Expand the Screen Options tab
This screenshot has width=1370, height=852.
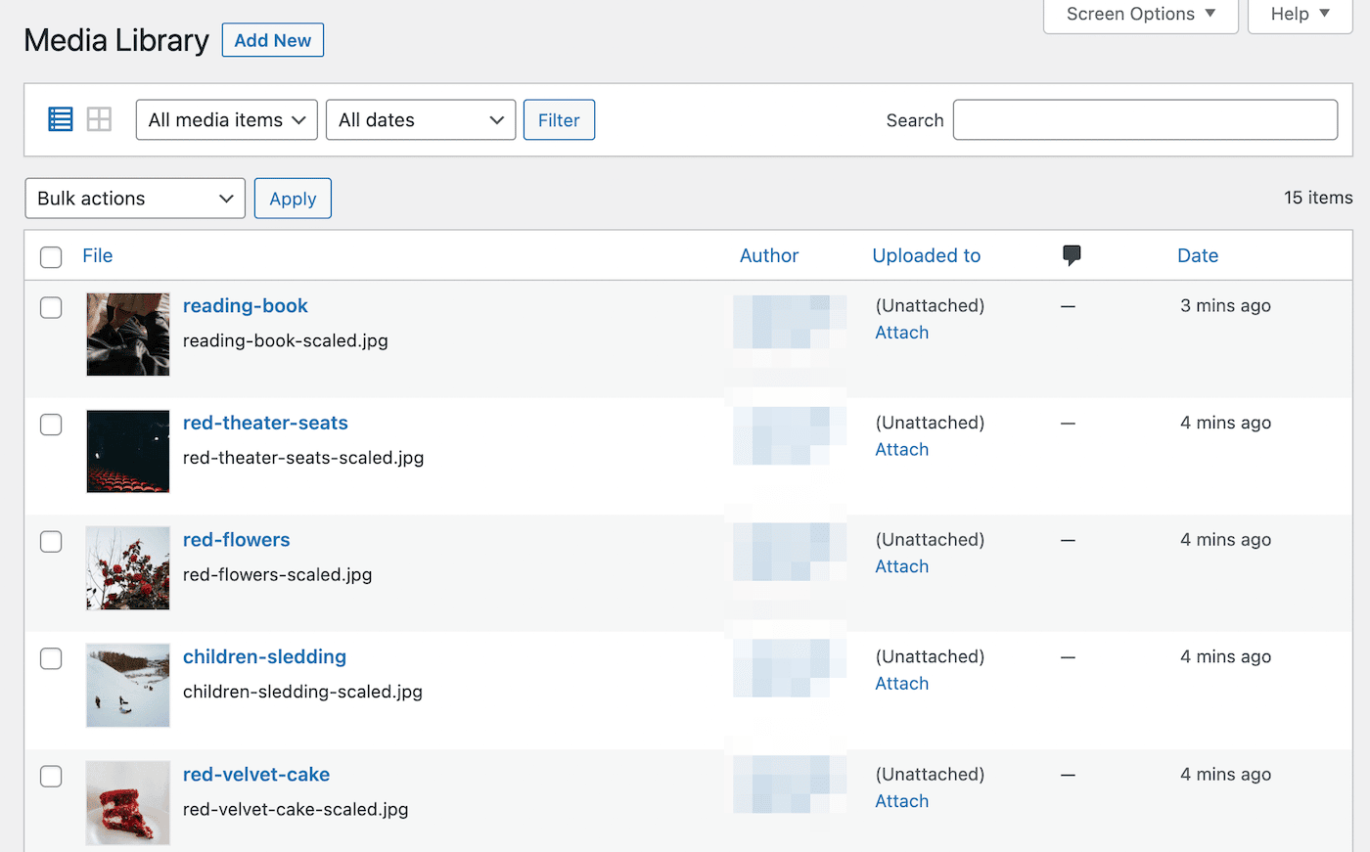(1140, 15)
